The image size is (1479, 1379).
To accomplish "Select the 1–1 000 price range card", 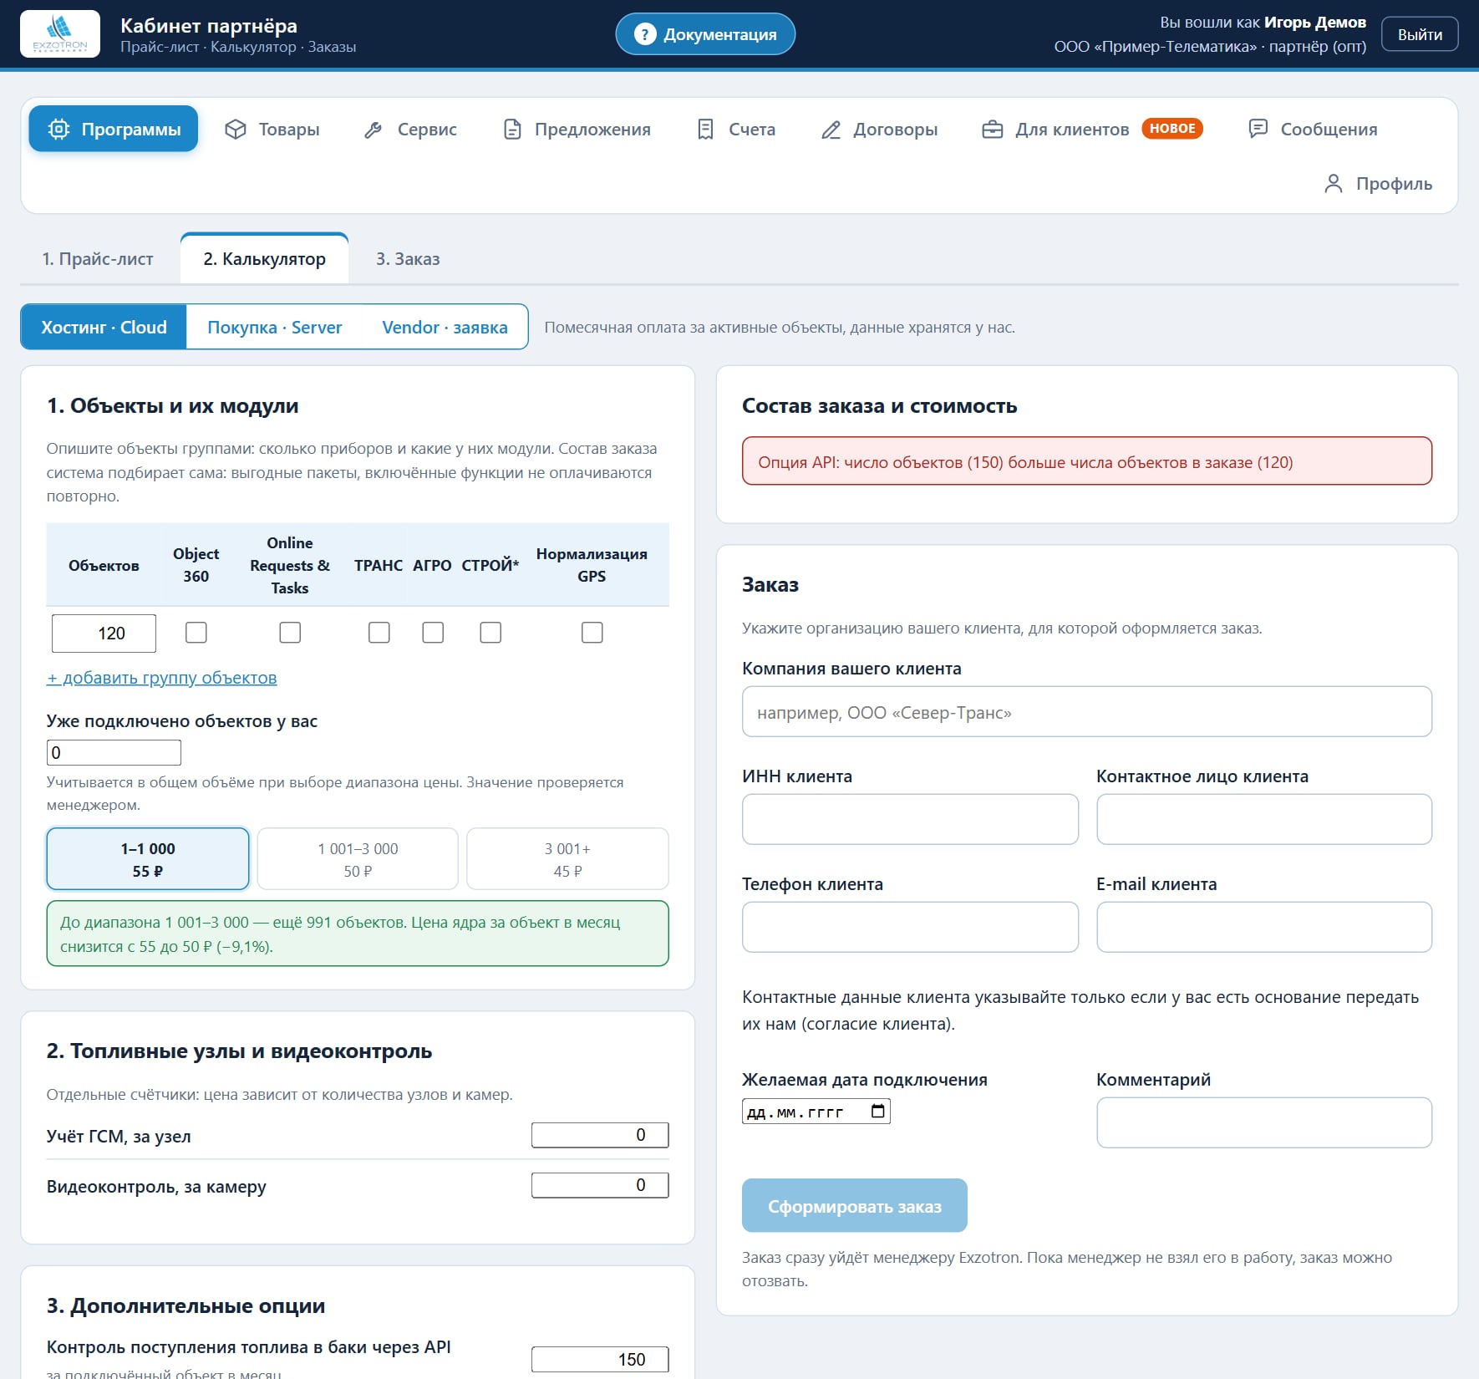I will [x=148, y=859].
